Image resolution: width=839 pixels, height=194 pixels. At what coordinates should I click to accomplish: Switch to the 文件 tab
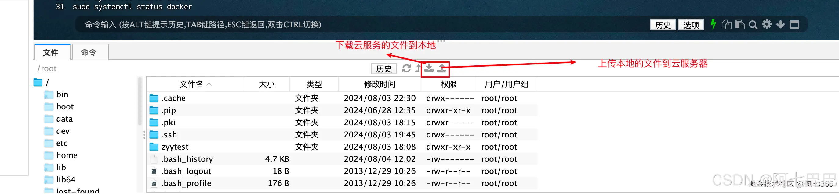52,52
